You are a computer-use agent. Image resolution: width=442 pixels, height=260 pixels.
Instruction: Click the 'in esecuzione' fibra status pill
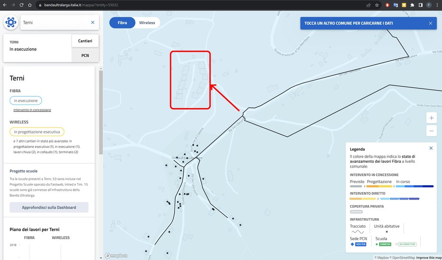tap(25, 101)
